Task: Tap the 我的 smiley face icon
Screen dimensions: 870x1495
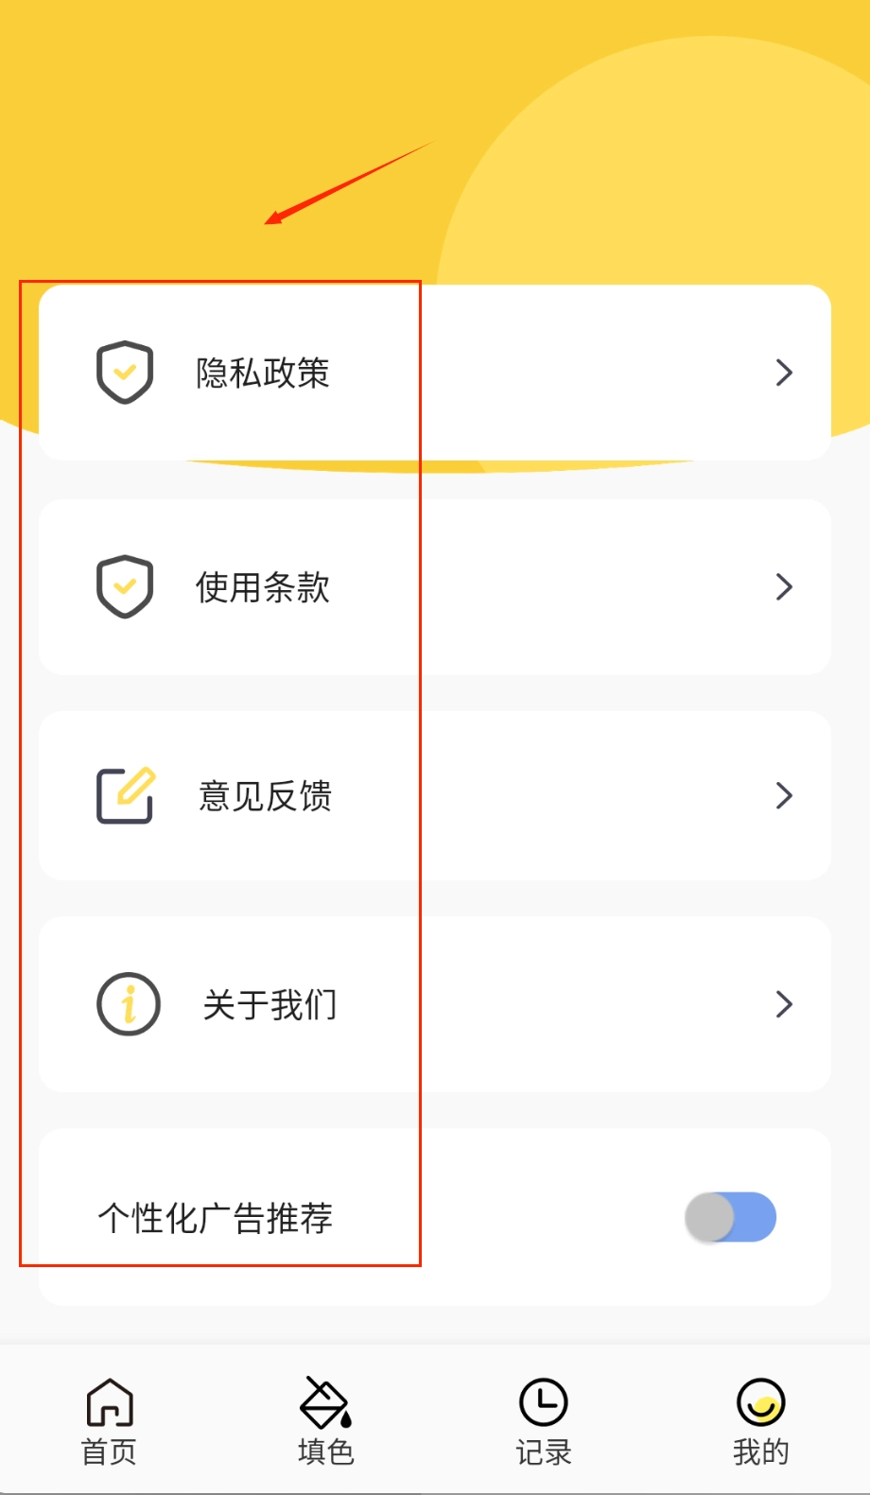Action: (760, 1401)
